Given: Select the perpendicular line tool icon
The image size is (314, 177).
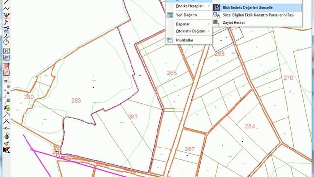Looking at the screenshot, I should click(6, 115).
